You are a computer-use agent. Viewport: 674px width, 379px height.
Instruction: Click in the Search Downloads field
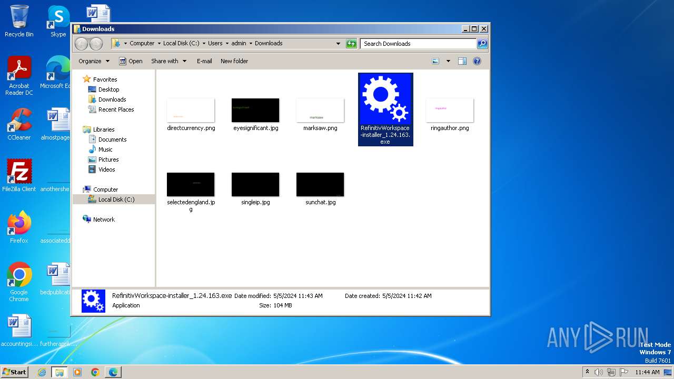(419, 44)
